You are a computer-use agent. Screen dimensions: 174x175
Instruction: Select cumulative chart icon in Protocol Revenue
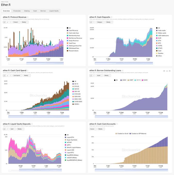(7, 22)
